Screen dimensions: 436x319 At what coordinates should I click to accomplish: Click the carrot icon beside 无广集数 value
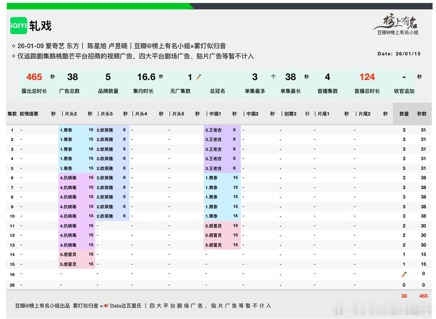199,77
